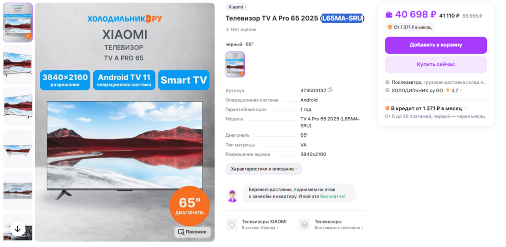Select the second TV gallery thumbnail

tap(18, 64)
